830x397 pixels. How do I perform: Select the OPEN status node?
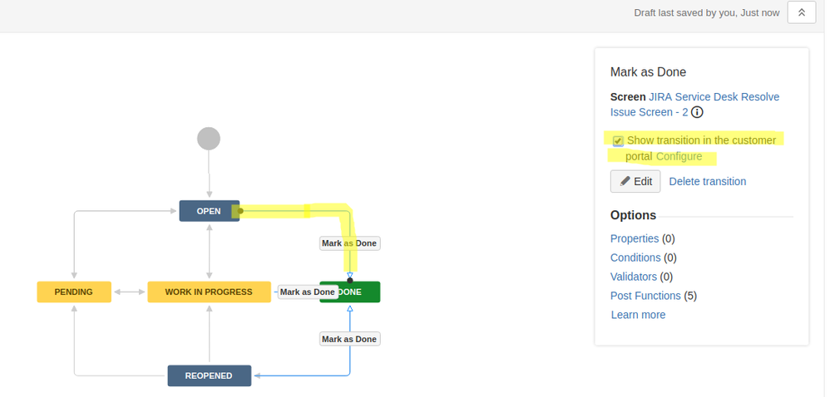tap(209, 211)
